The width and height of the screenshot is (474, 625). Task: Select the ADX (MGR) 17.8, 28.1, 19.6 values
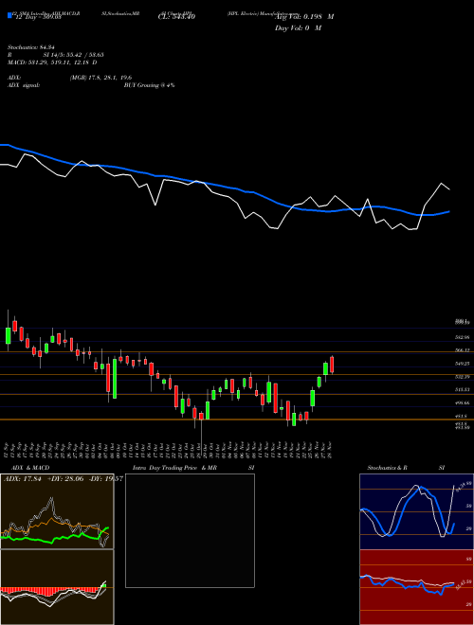100,78
